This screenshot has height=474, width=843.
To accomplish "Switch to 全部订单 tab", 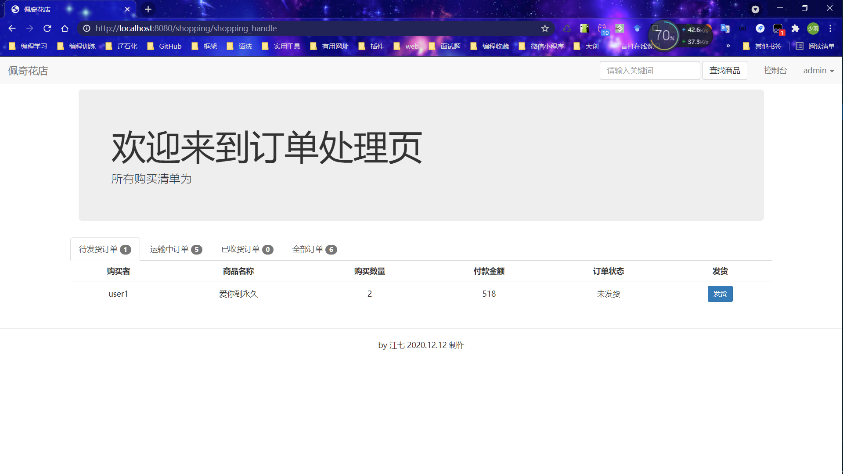I will click(x=314, y=249).
